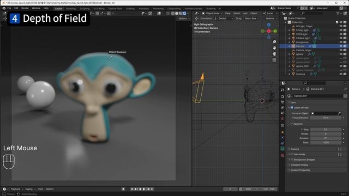Open the World properties tab icon

coord(282,119)
